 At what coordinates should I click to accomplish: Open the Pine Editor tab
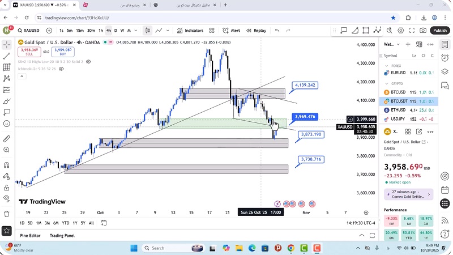[30, 235]
